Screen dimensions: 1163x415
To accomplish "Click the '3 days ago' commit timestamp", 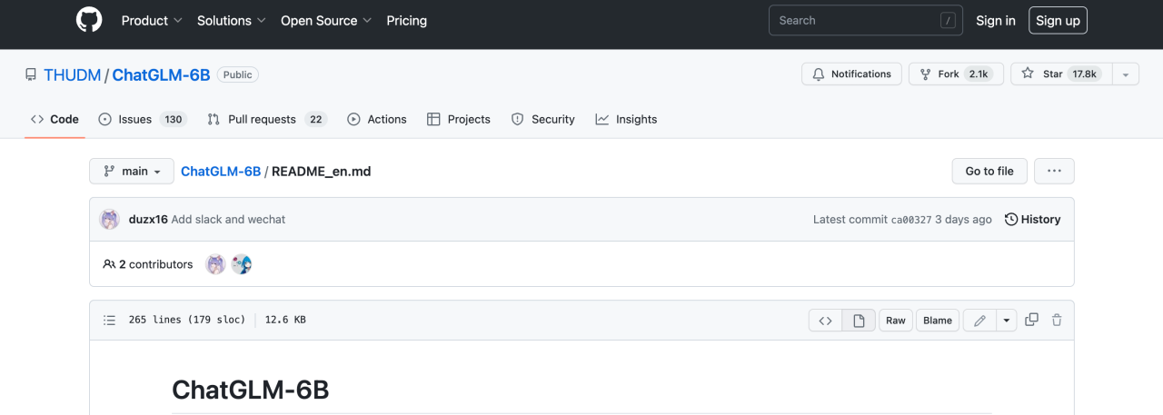I will click(964, 220).
